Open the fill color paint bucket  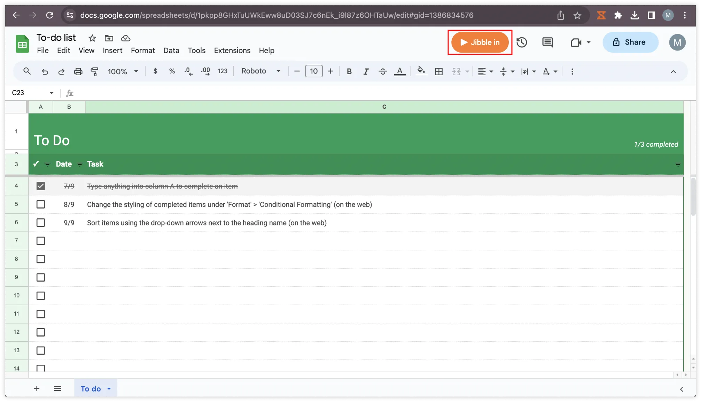click(421, 71)
